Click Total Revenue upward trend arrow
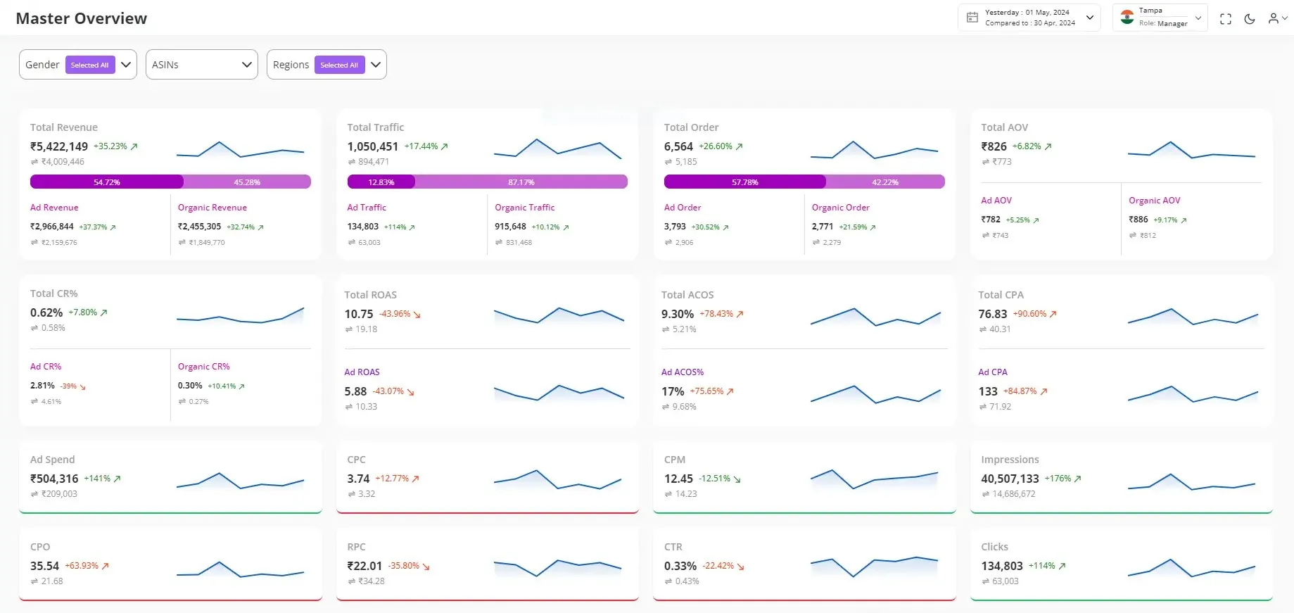Screen dimensions: 1294x613 [x=134, y=146]
